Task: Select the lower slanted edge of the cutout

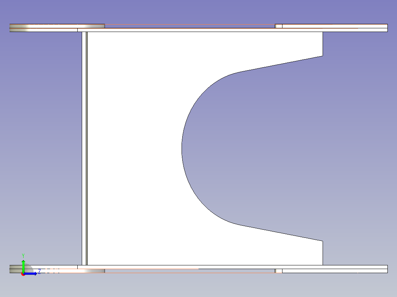Action: 281,233
